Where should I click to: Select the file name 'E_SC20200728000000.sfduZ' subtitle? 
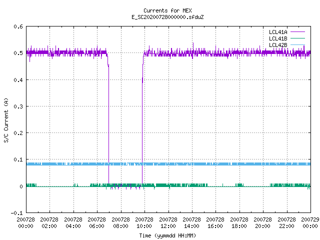pyautogui.click(x=167, y=17)
